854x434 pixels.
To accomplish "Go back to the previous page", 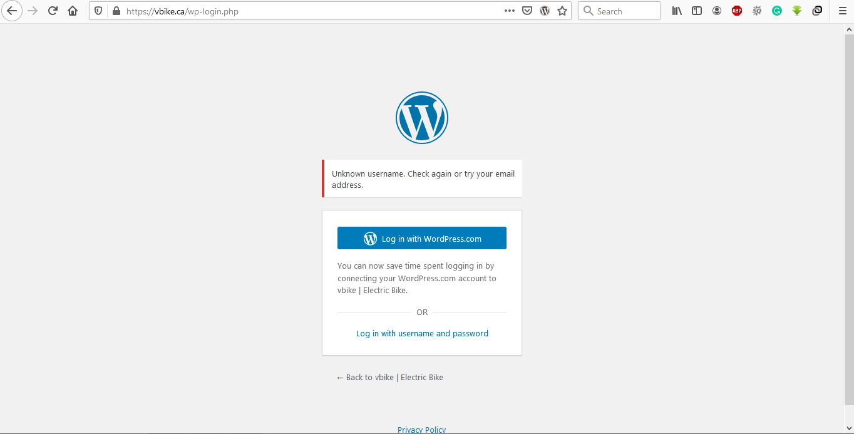I will point(12,11).
